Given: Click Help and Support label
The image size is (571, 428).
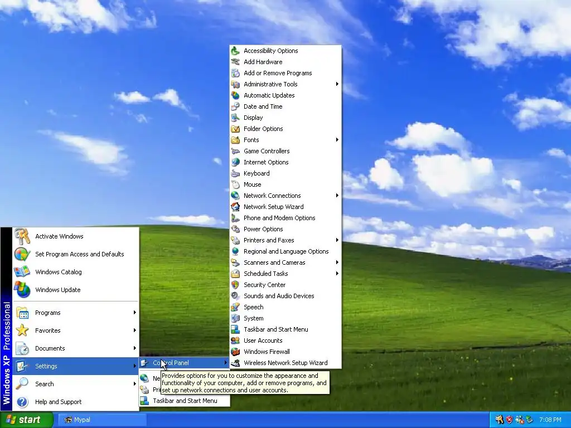Looking at the screenshot, I should click(x=58, y=402).
